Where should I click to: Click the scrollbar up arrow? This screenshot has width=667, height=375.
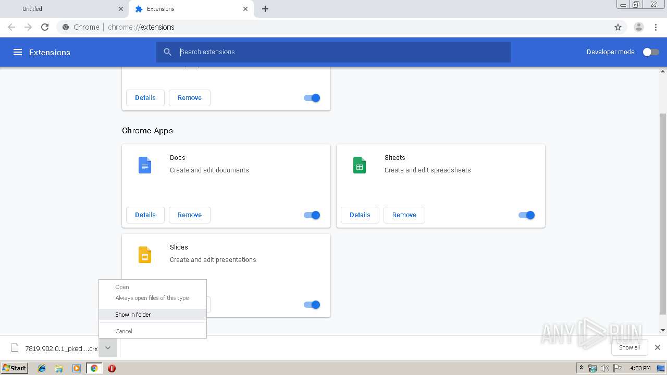(x=663, y=71)
